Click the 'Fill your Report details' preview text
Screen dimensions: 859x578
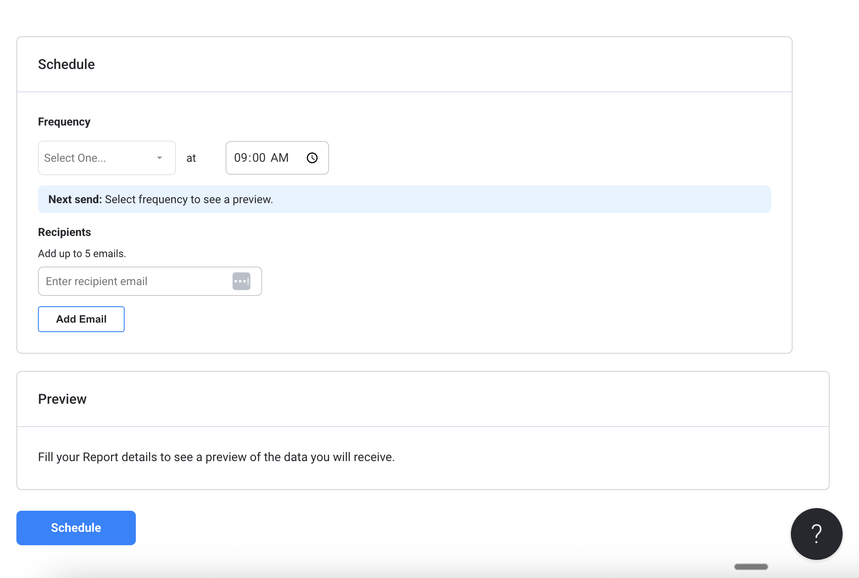(x=216, y=457)
